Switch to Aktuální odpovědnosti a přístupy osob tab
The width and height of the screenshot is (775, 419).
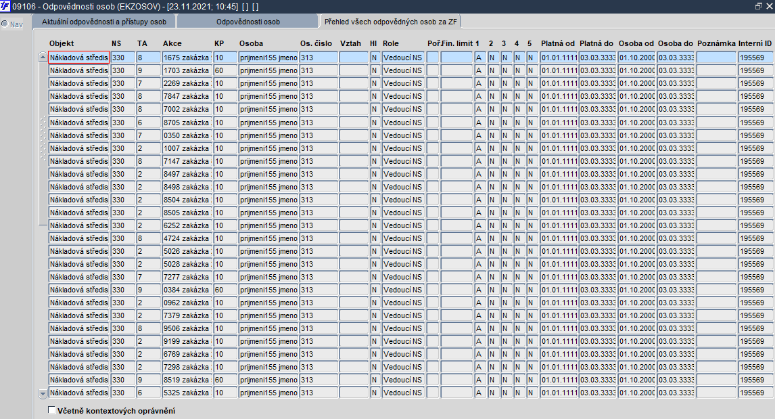click(103, 22)
